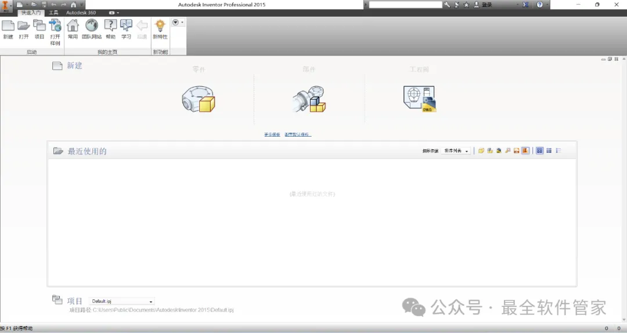The width and height of the screenshot is (627, 333).
Task: Click Home icon in quick access toolbar
Action: coord(73,5)
